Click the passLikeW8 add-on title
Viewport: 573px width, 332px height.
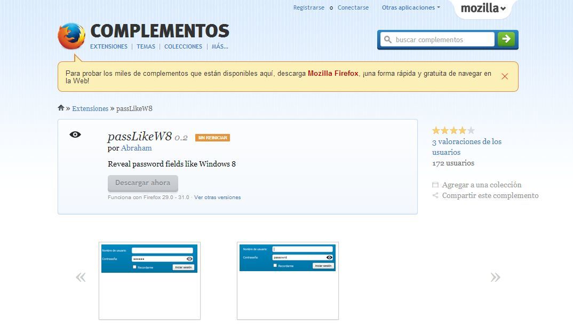[140, 137]
